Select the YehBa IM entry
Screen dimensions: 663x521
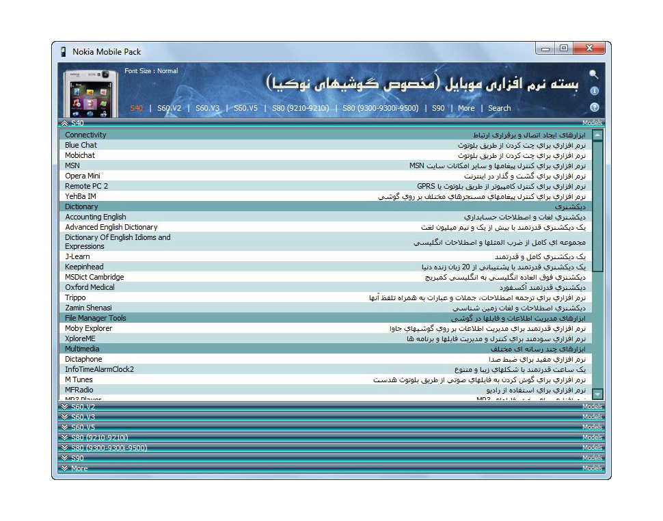pyautogui.click(x=325, y=196)
